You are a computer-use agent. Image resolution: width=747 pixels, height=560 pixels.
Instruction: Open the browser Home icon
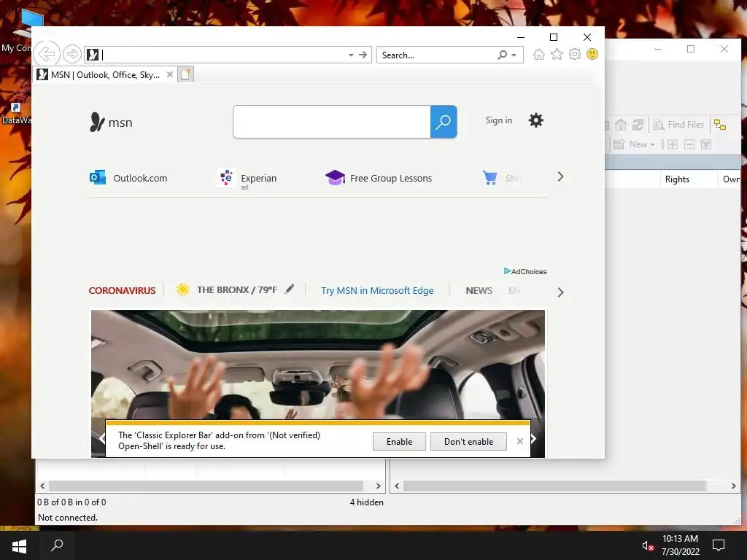[538, 54]
